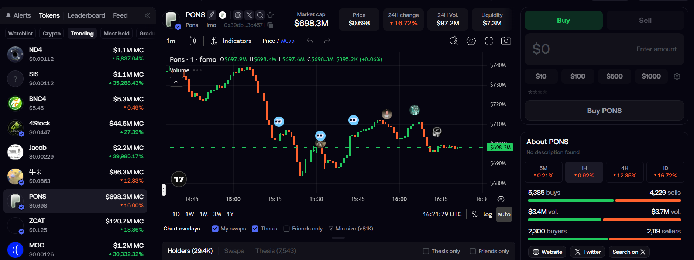The image size is (694, 260).
Task: Open the PONS X profile icon
Action: [x=249, y=15]
